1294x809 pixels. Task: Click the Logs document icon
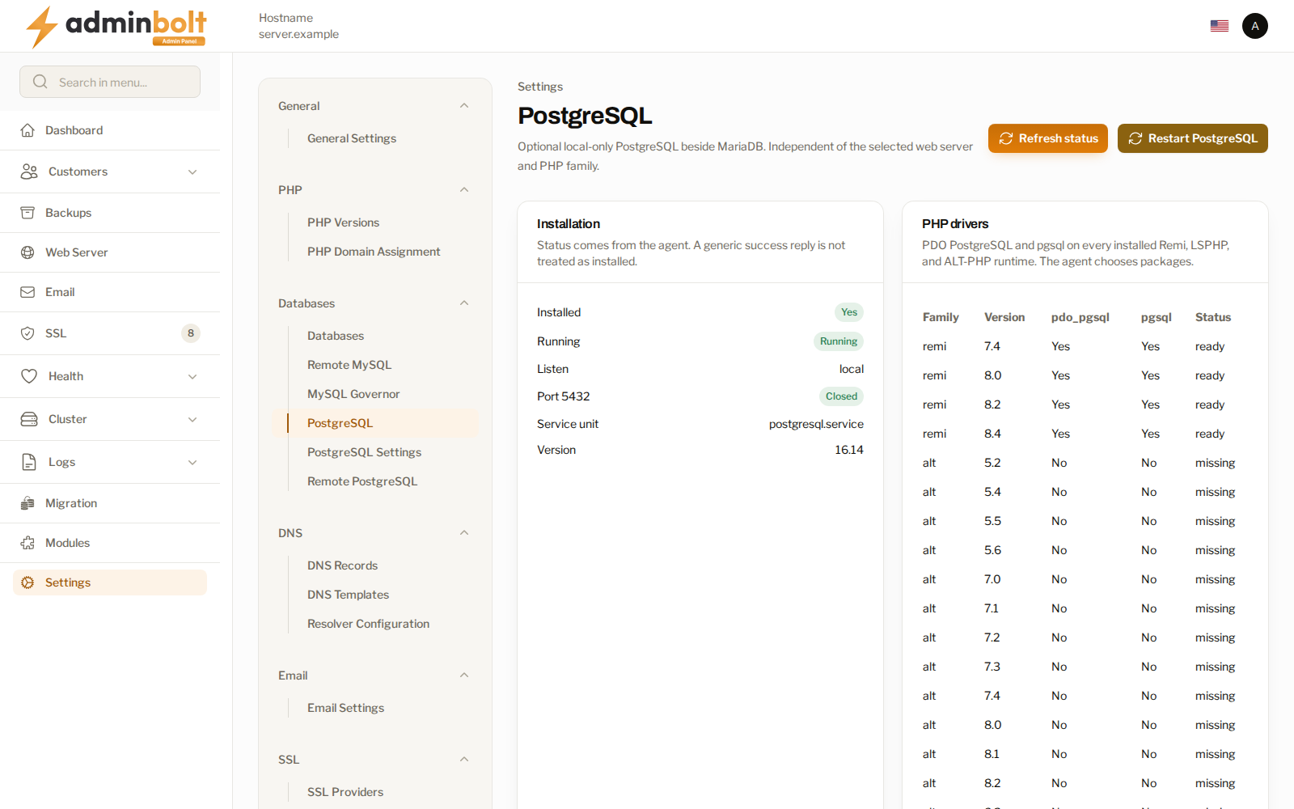[x=29, y=462]
